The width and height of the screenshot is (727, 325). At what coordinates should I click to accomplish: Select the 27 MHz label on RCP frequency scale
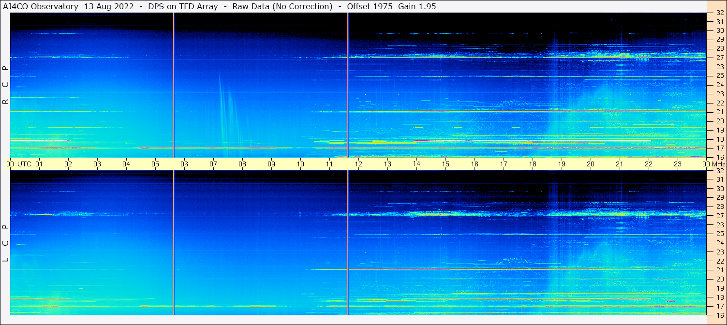coord(719,58)
